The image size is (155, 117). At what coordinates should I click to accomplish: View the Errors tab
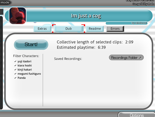pos(115,29)
